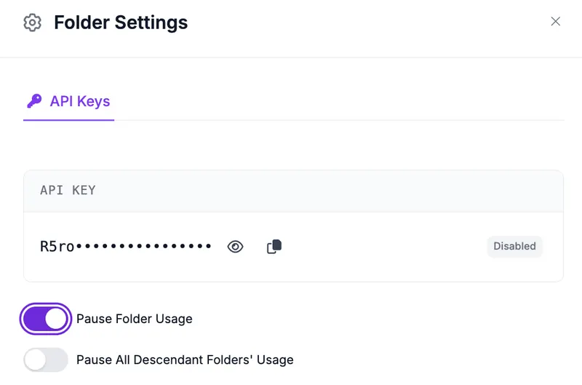Click the Pause Folder Usage label
The width and height of the screenshot is (582, 385).
coord(135,319)
